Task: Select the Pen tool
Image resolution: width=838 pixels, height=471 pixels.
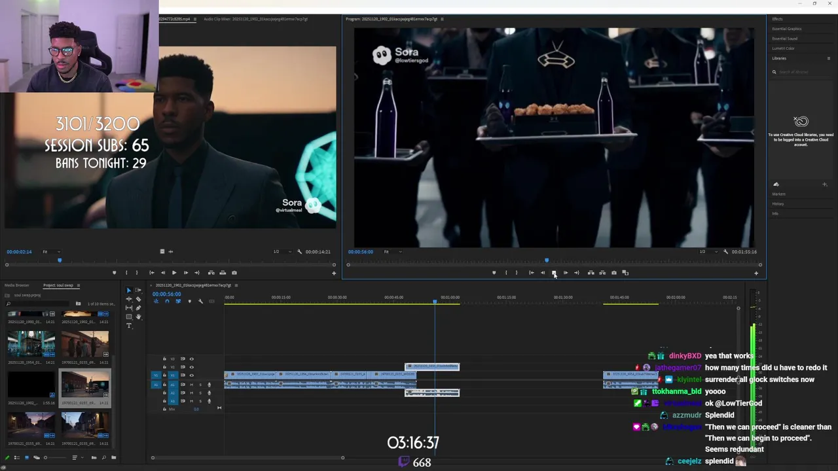Action: click(x=139, y=307)
